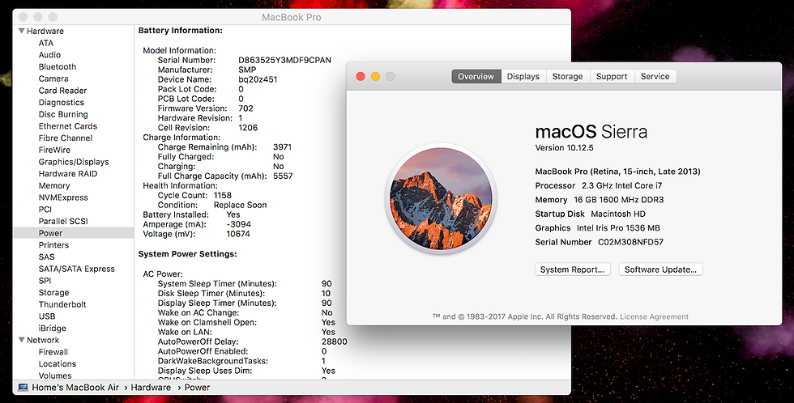Collapse the Hardware section triangle
The image size is (794, 403).
point(21,31)
